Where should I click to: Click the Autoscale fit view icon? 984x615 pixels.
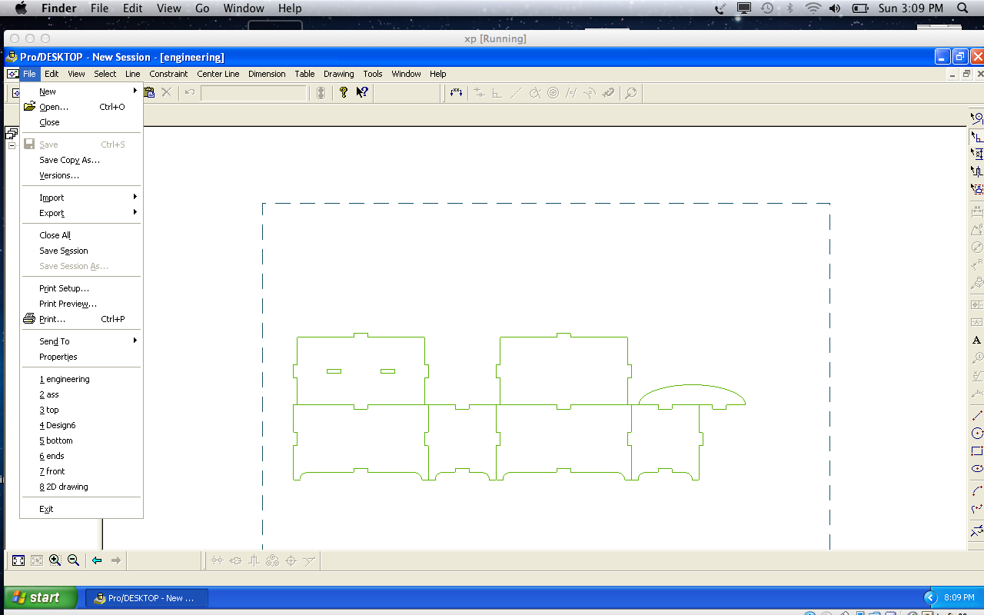coord(18,560)
